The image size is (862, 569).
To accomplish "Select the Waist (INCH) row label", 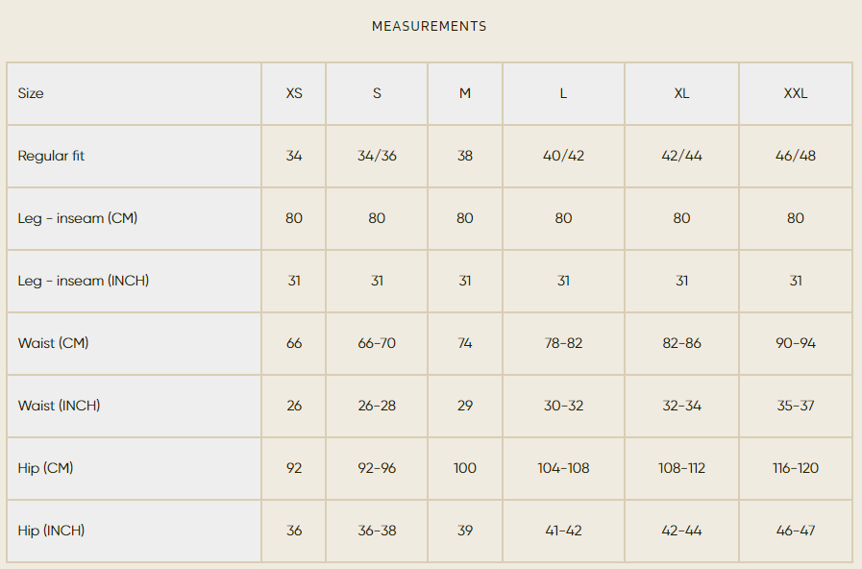I will point(60,406).
